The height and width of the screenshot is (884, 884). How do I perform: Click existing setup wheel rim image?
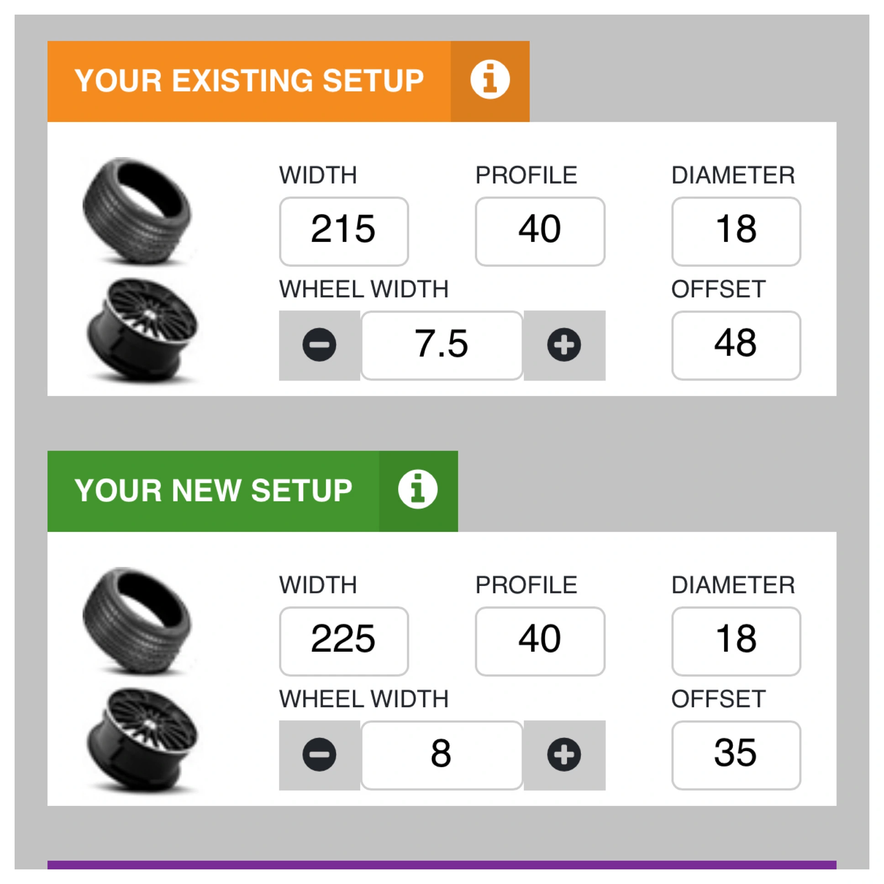click(142, 329)
